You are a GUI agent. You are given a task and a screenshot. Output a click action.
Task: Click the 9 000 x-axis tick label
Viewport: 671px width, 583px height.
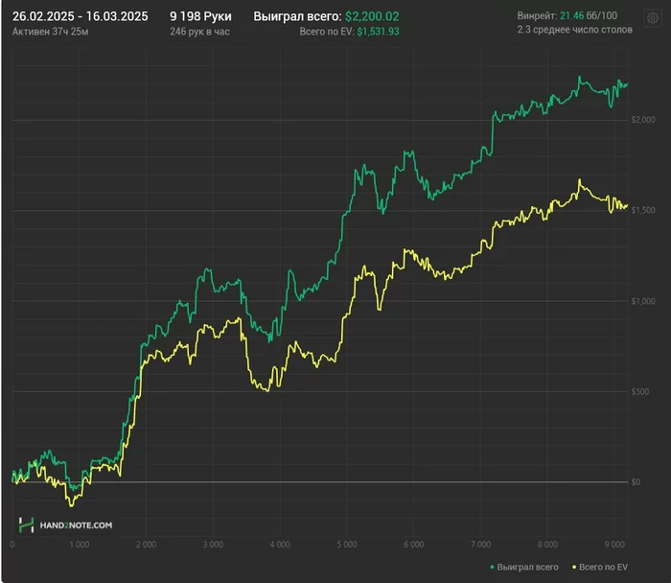coord(614,545)
